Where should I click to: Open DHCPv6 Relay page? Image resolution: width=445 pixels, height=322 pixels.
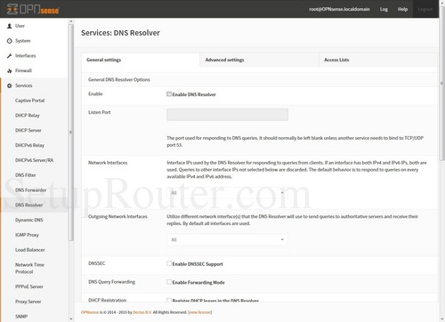coord(29,145)
